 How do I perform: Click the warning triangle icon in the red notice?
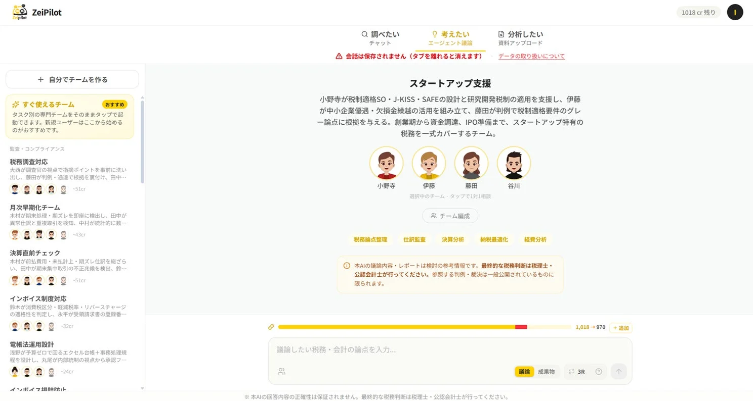pyautogui.click(x=339, y=56)
